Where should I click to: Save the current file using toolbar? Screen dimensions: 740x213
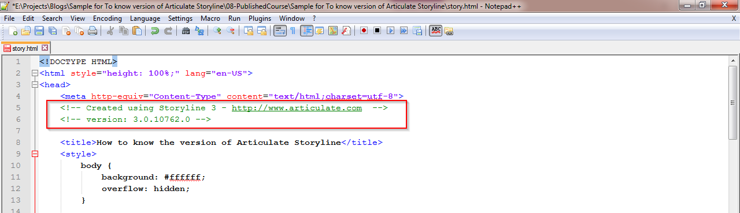tap(39, 31)
